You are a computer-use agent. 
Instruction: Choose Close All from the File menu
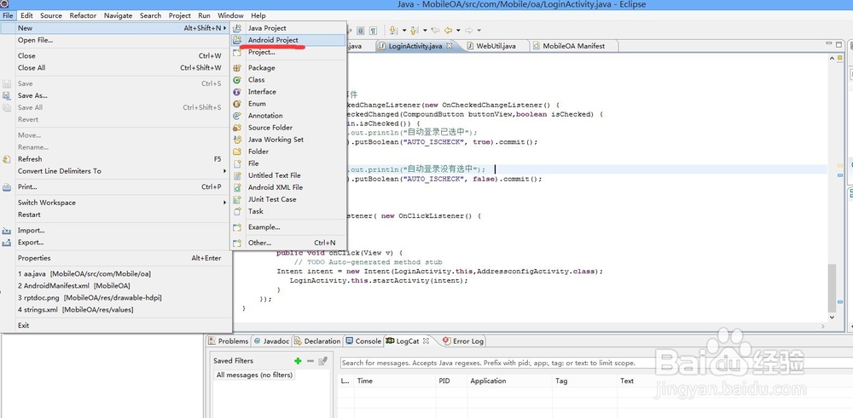[x=116, y=68]
